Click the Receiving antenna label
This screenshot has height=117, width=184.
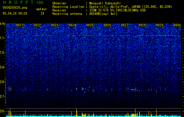coord(67,14)
